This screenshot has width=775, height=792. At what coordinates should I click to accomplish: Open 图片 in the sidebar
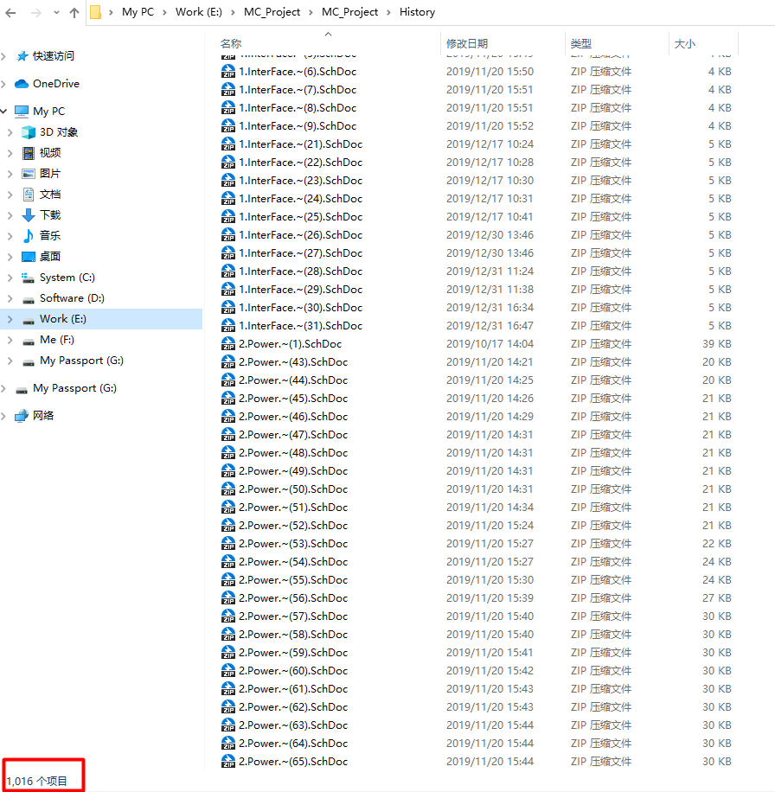click(x=50, y=174)
